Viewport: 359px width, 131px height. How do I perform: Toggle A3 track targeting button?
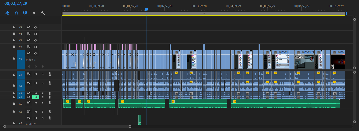coord(21,93)
